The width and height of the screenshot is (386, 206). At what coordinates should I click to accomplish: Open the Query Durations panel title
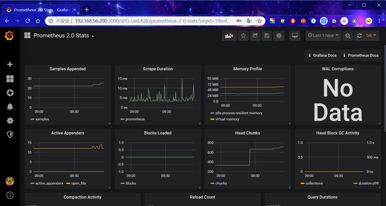coord(322,197)
